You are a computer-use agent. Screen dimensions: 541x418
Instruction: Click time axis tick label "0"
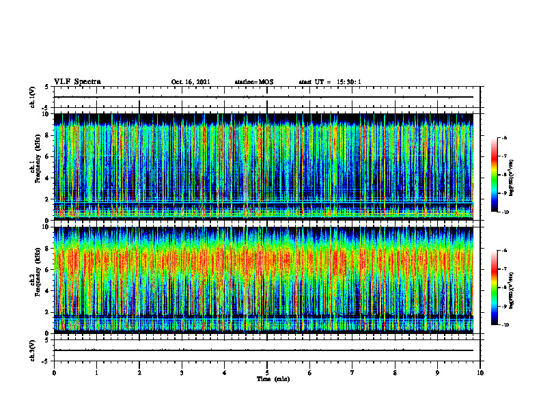tap(54, 373)
